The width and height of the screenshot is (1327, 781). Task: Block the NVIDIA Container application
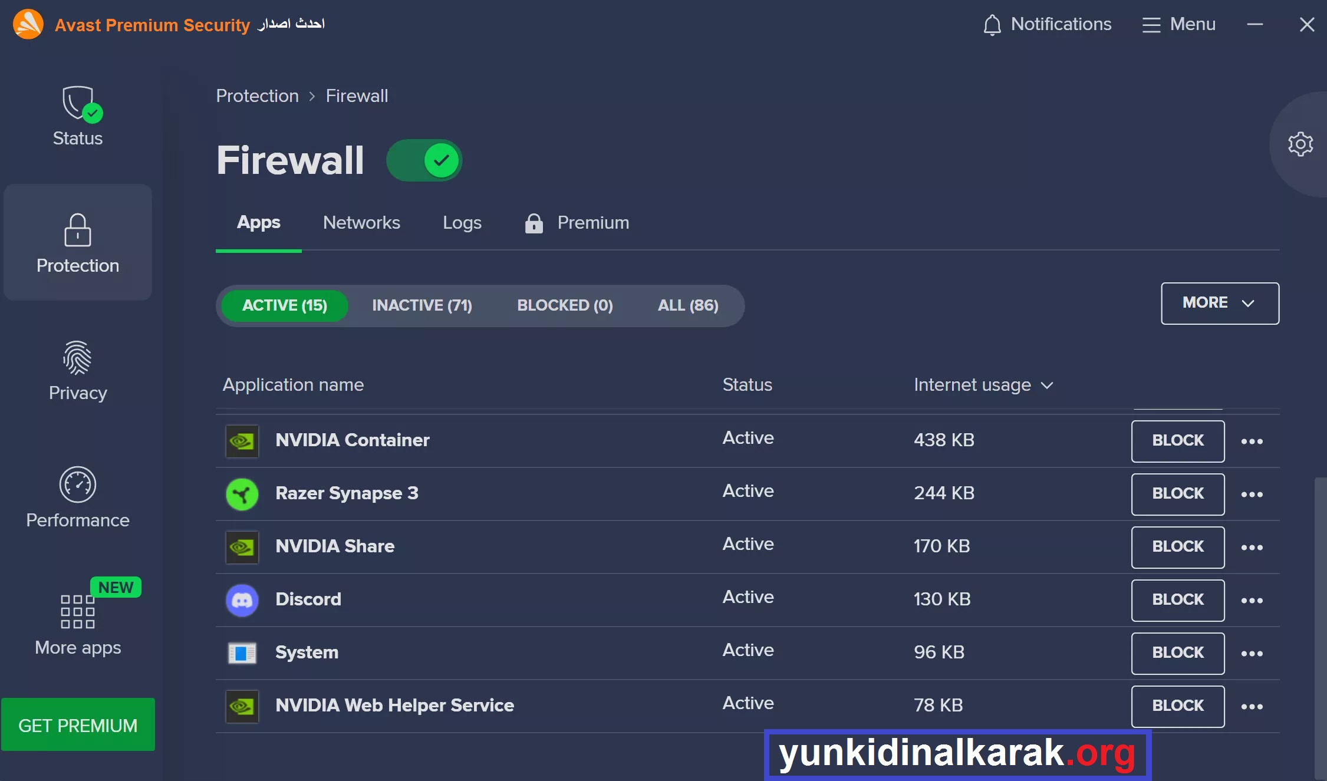click(x=1176, y=440)
